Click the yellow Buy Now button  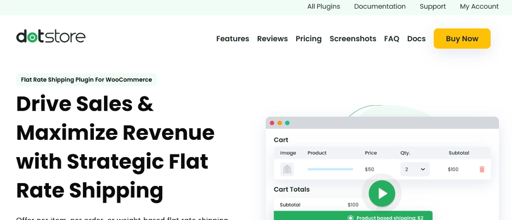coord(462,38)
